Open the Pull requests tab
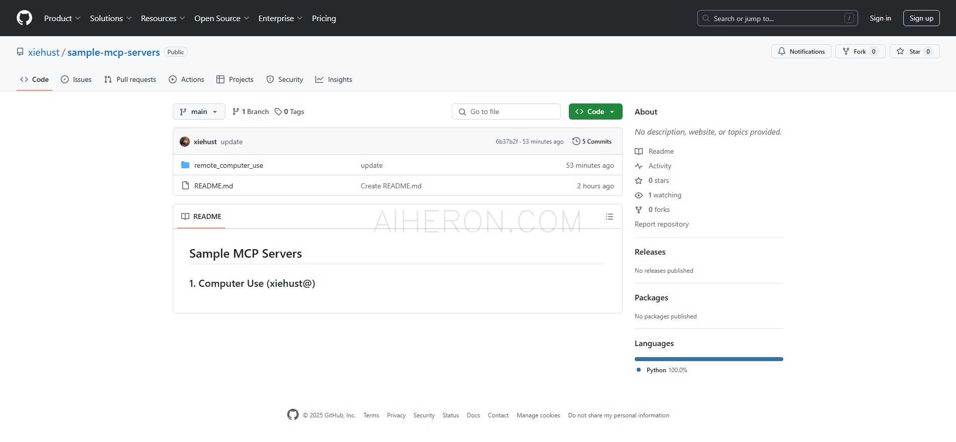 coord(130,79)
